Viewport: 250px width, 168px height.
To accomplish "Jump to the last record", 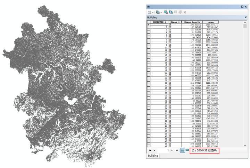I will [x=176, y=150].
